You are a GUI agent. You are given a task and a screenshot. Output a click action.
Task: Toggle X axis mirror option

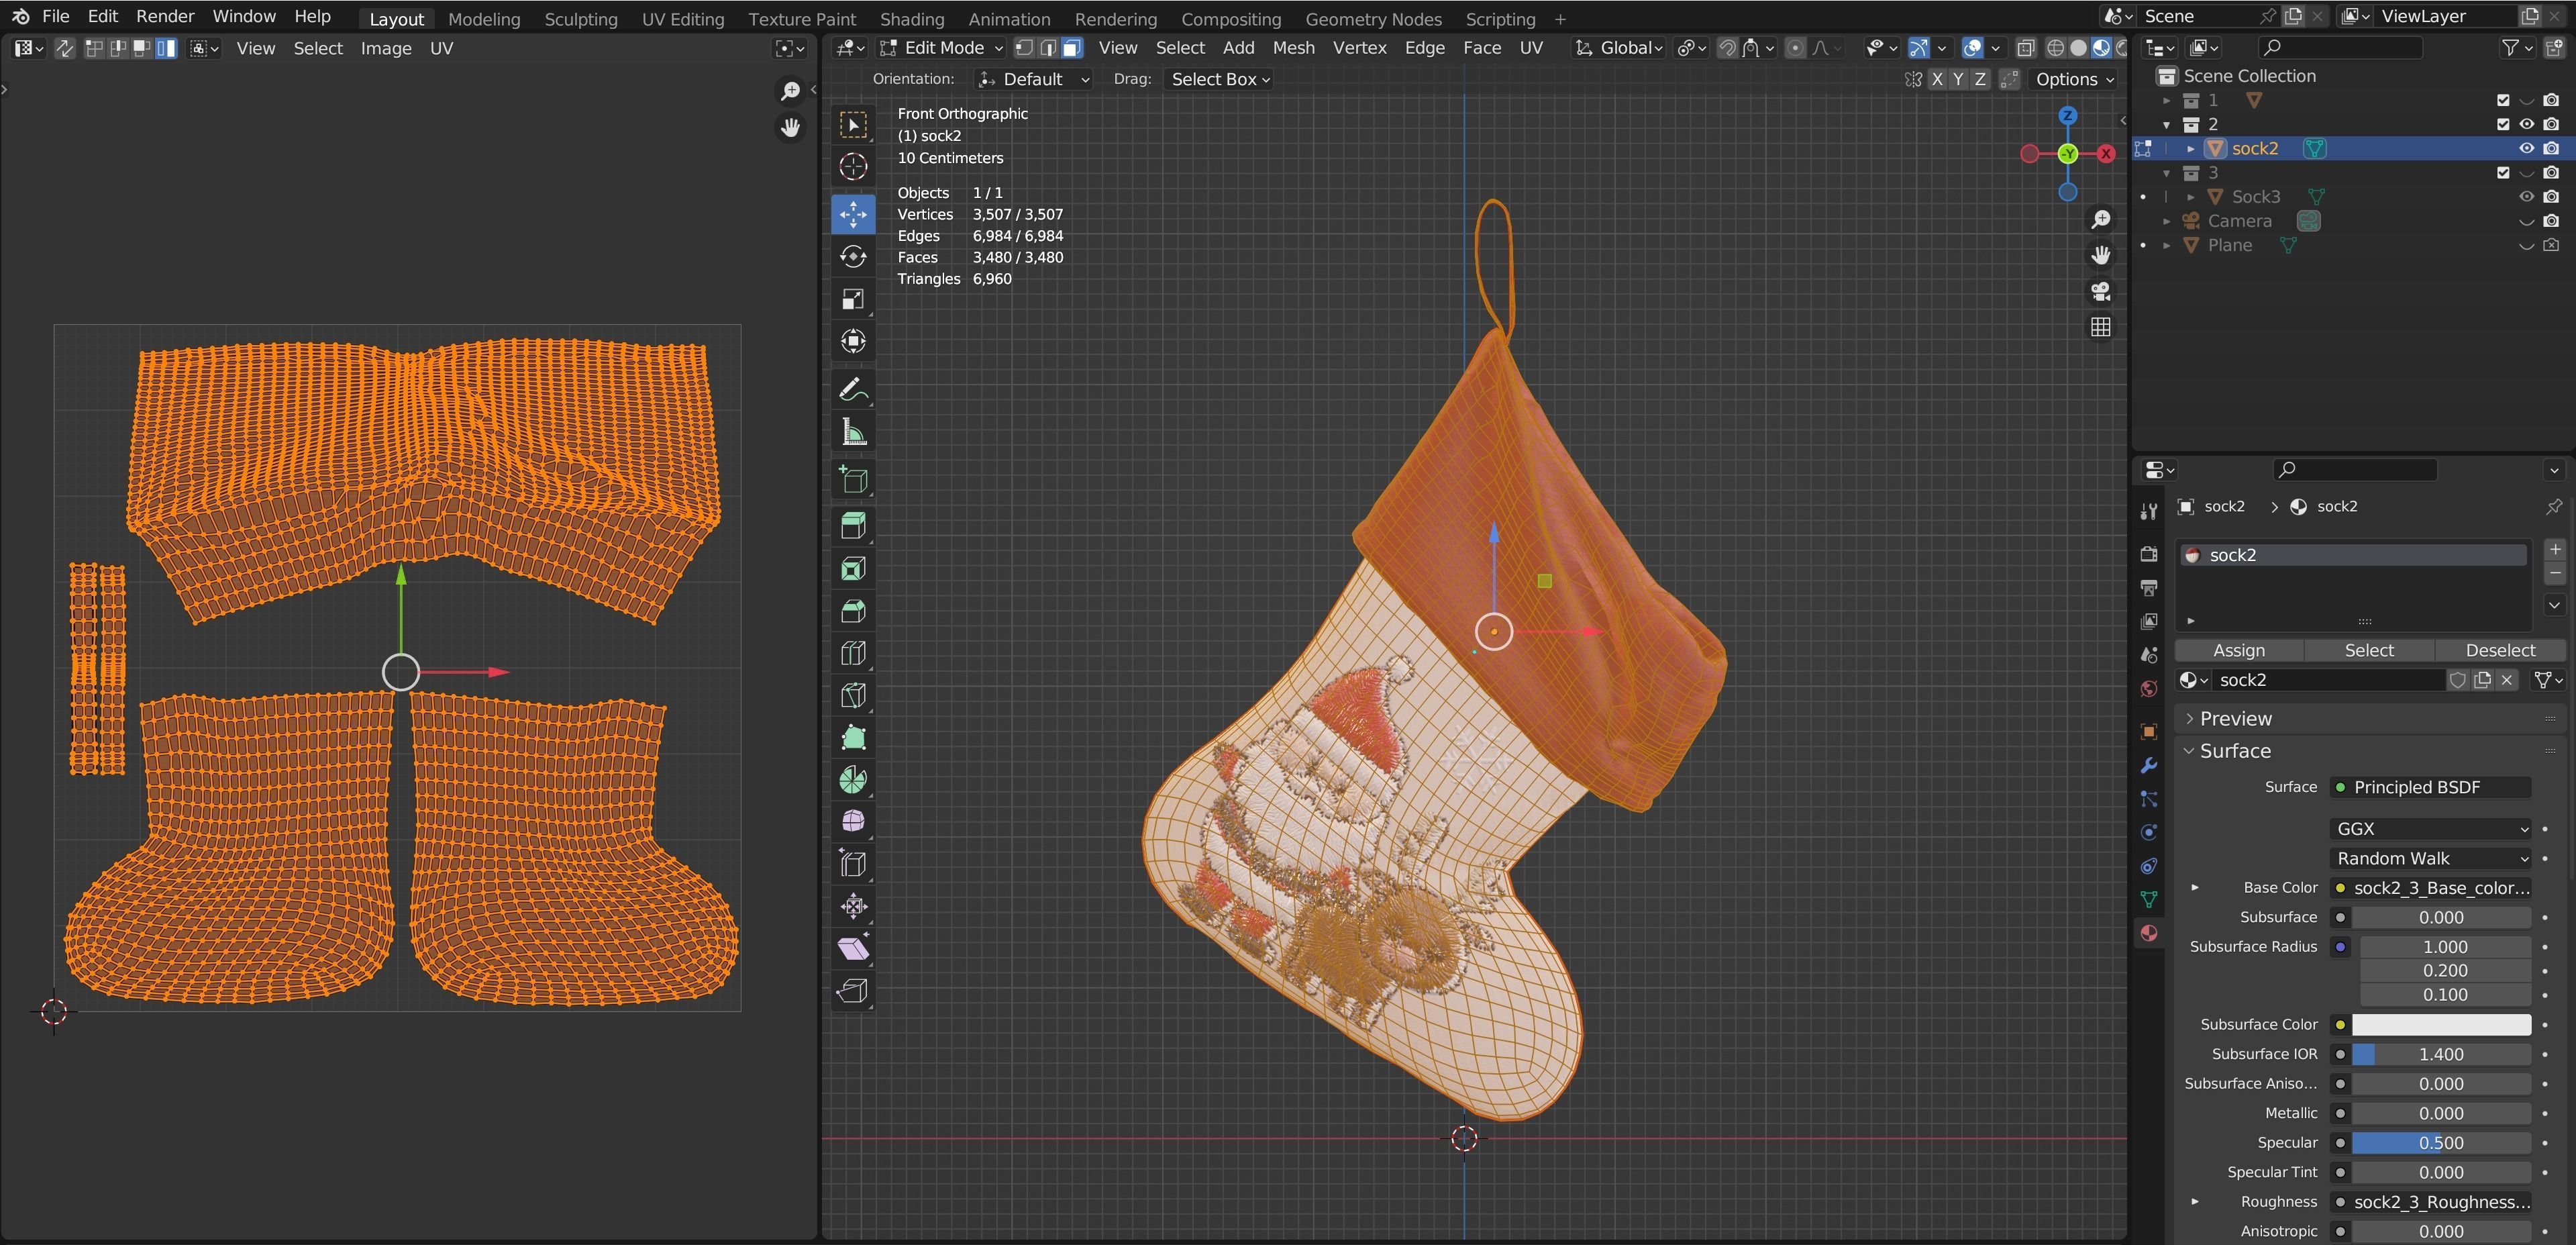coord(1937,79)
